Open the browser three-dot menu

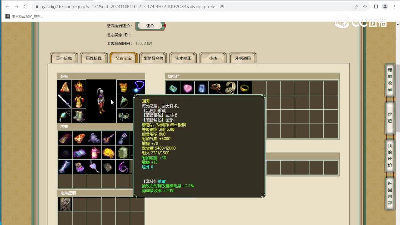[394, 7]
